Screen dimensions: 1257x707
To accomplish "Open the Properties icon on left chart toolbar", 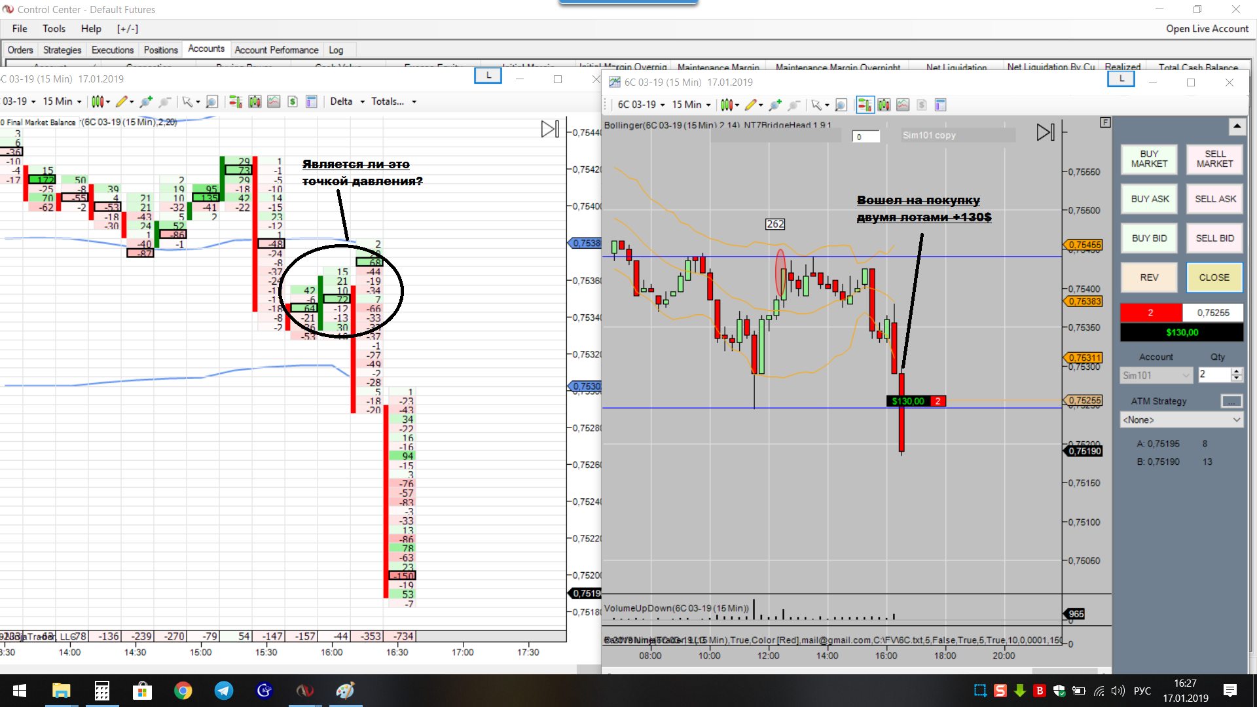I will [x=312, y=101].
